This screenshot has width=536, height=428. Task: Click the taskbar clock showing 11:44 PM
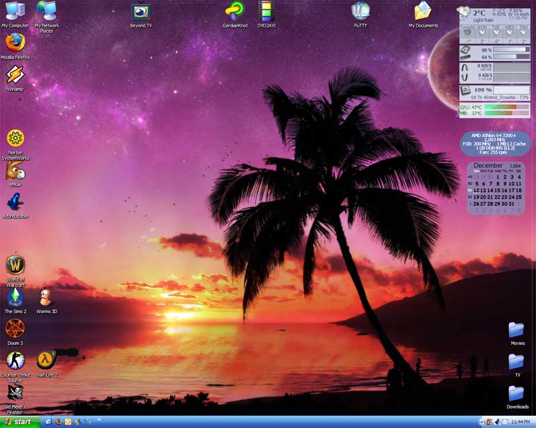click(521, 422)
